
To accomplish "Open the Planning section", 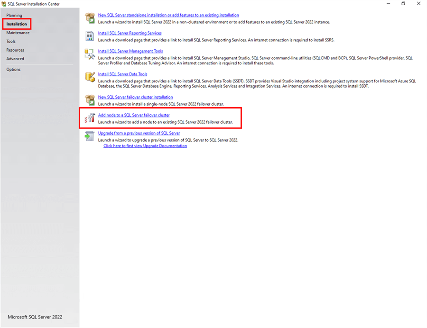I will [x=14, y=15].
